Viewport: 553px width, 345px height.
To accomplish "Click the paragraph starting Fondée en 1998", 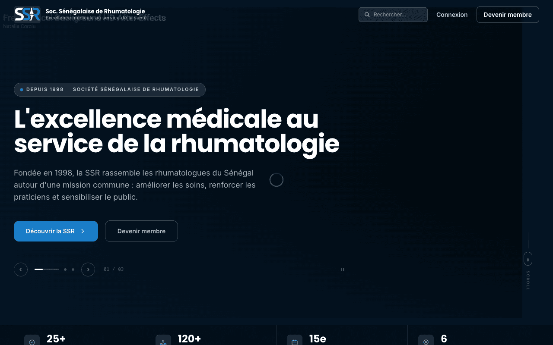I will point(135,185).
